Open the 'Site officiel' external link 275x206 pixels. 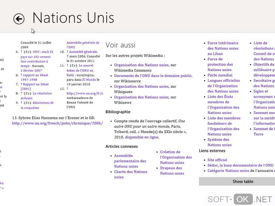tap(217, 160)
